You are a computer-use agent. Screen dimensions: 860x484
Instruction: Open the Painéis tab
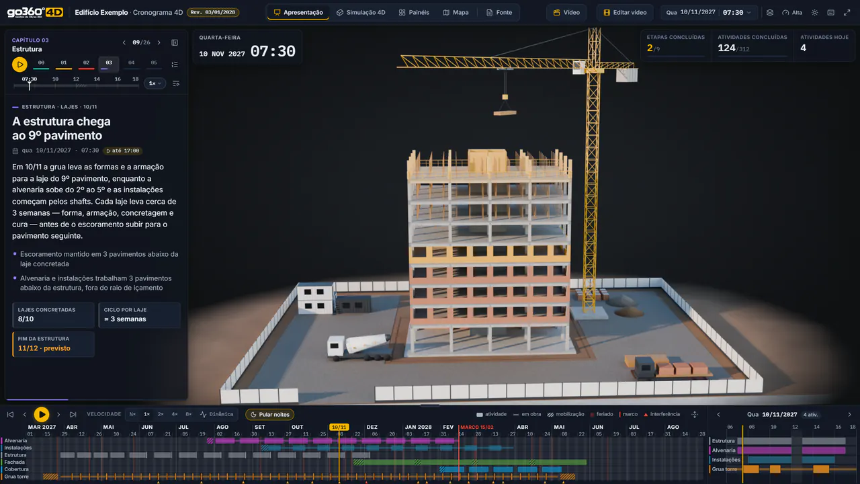[414, 13]
